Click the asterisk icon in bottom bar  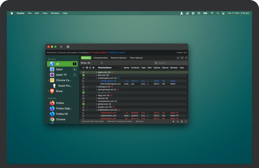(x=173, y=121)
